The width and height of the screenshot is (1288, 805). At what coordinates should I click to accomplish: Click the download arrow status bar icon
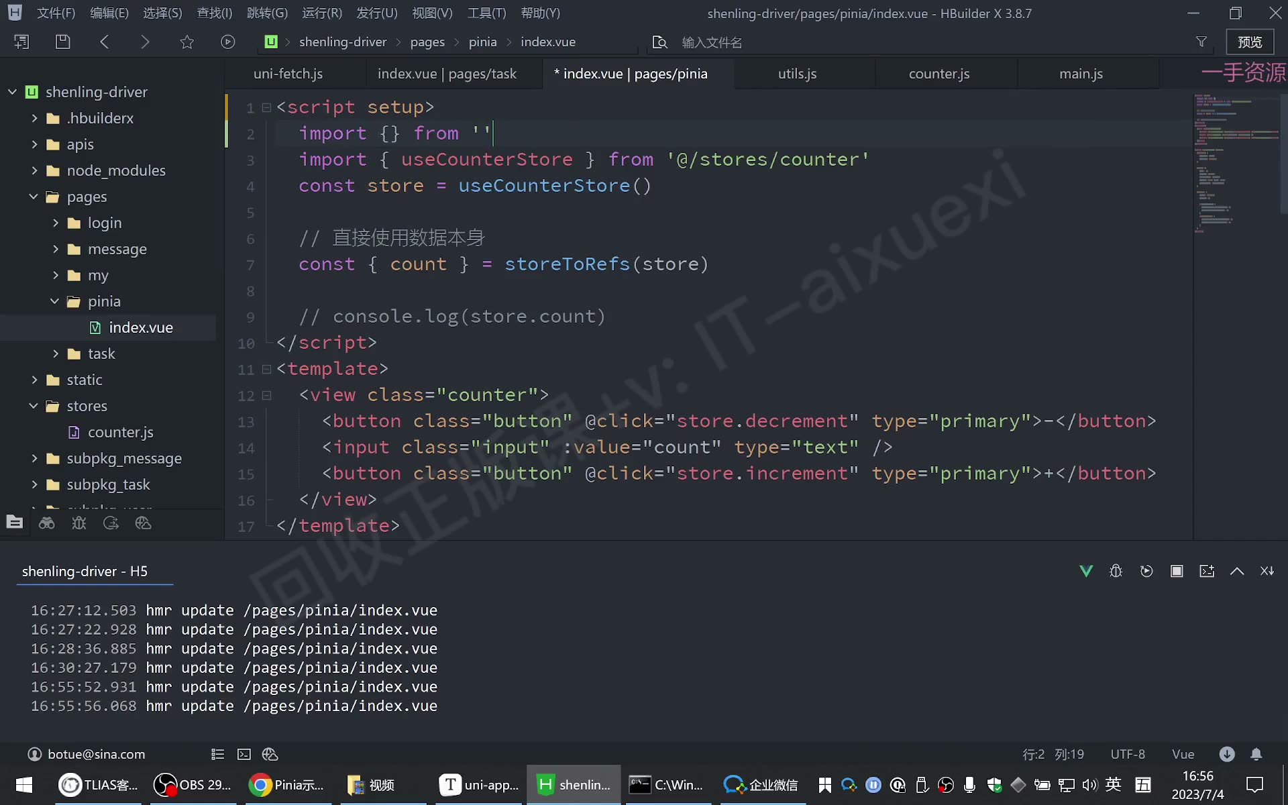pos(1227,754)
